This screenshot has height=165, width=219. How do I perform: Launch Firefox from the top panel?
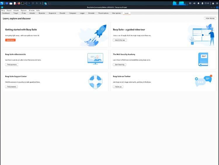(x=19, y=3)
